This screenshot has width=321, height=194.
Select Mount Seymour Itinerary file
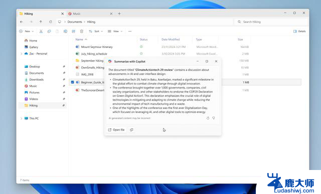pyautogui.click(x=97, y=47)
